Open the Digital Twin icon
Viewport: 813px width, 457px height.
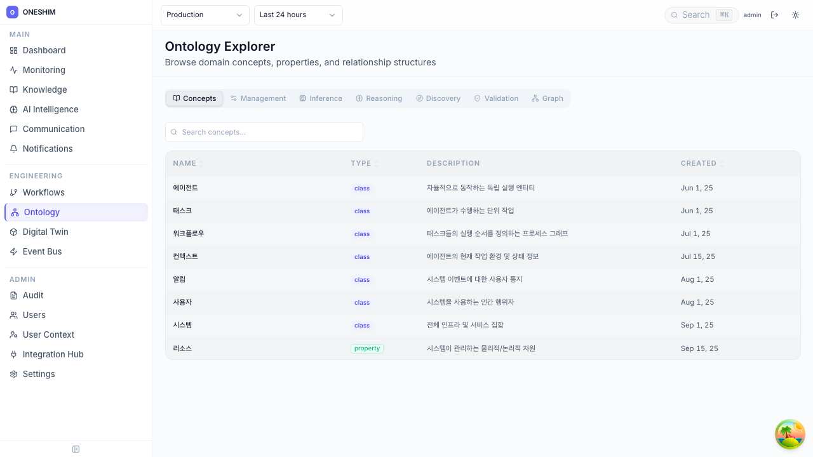(x=13, y=232)
